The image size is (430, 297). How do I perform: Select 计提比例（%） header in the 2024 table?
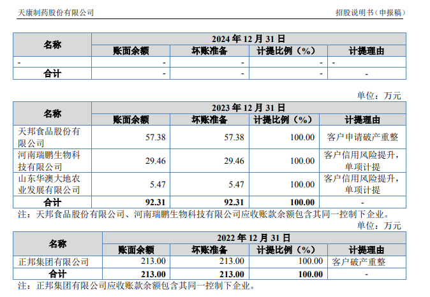(x=286, y=51)
